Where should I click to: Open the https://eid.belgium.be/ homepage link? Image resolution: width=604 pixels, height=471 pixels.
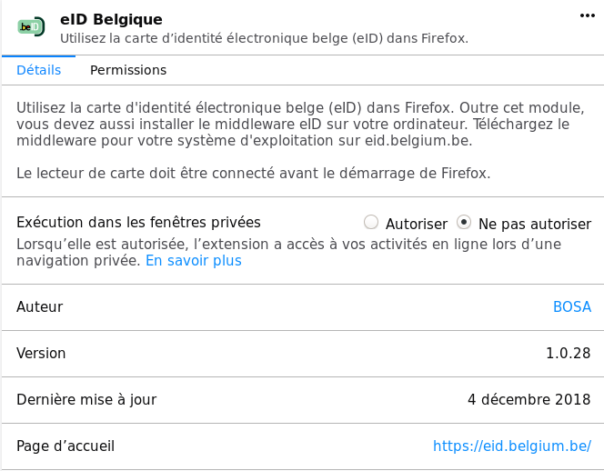pos(512,446)
